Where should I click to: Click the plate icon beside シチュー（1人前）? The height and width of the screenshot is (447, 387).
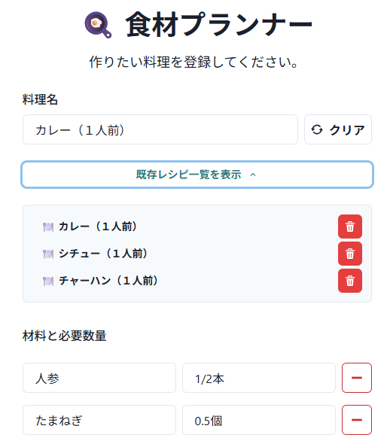point(48,254)
